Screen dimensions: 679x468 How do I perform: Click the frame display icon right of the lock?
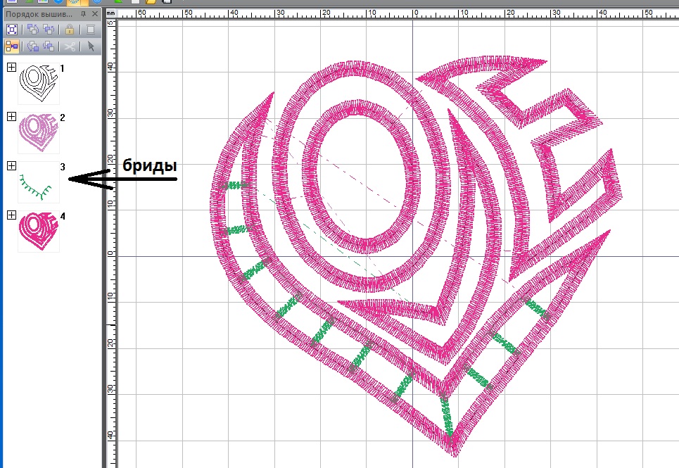[x=91, y=30]
